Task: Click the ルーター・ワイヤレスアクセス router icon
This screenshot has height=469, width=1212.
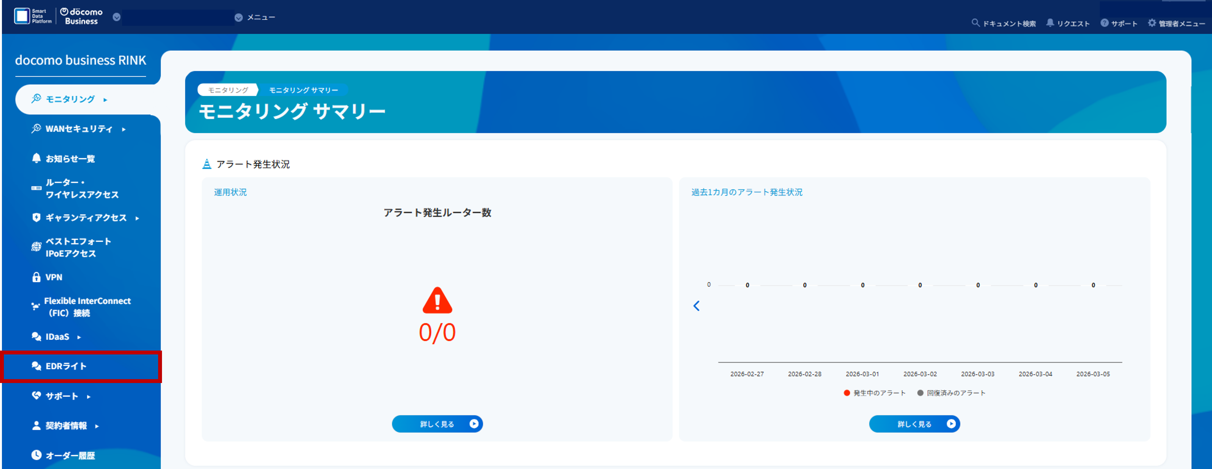Action: 36,188
